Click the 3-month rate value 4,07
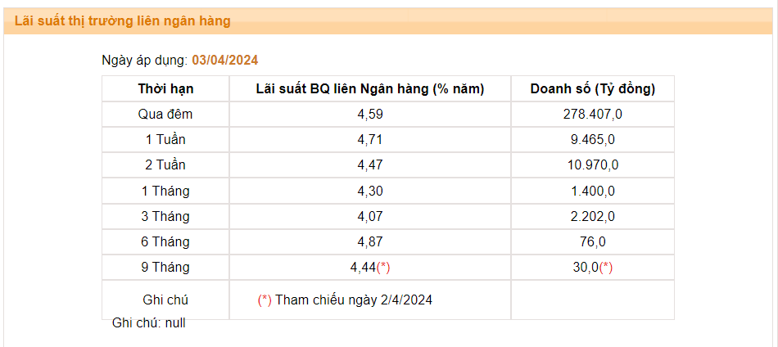This screenshot has width=778, height=347. 370,216
